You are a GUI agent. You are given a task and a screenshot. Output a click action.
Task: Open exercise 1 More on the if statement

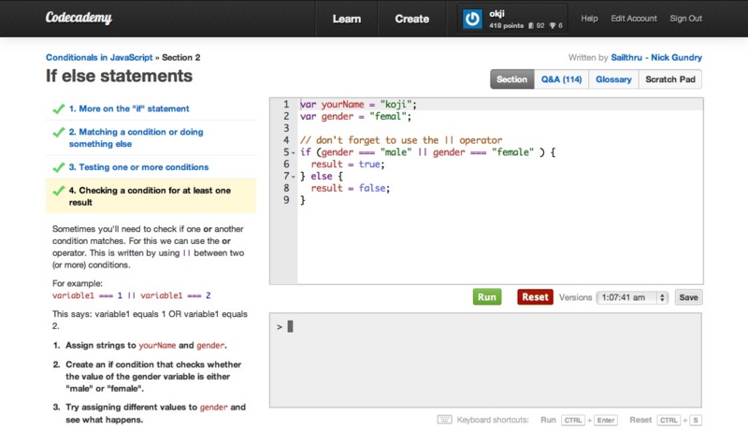[x=129, y=108]
